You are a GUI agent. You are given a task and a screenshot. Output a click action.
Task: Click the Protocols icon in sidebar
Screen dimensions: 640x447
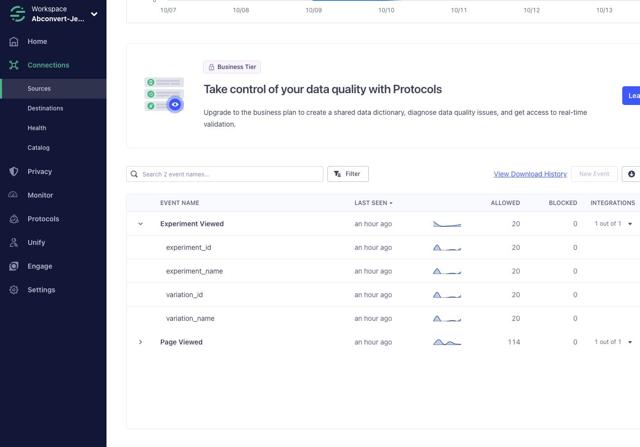[14, 219]
